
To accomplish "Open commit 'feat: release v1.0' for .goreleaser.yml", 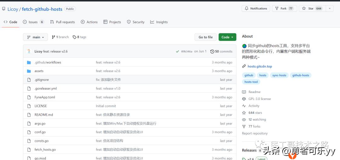I will coord(108,88).
